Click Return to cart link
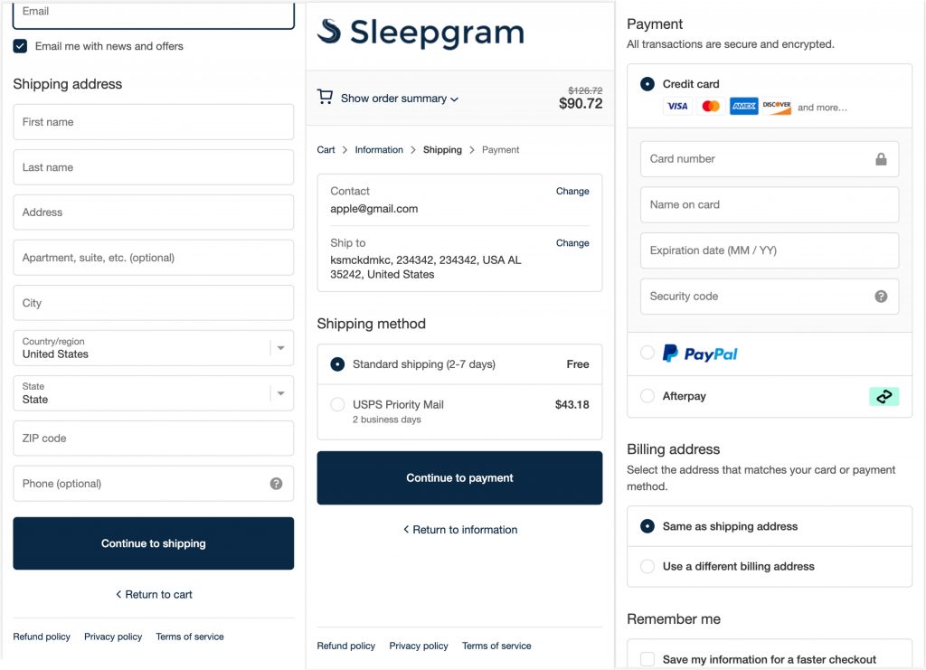 pos(154,595)
